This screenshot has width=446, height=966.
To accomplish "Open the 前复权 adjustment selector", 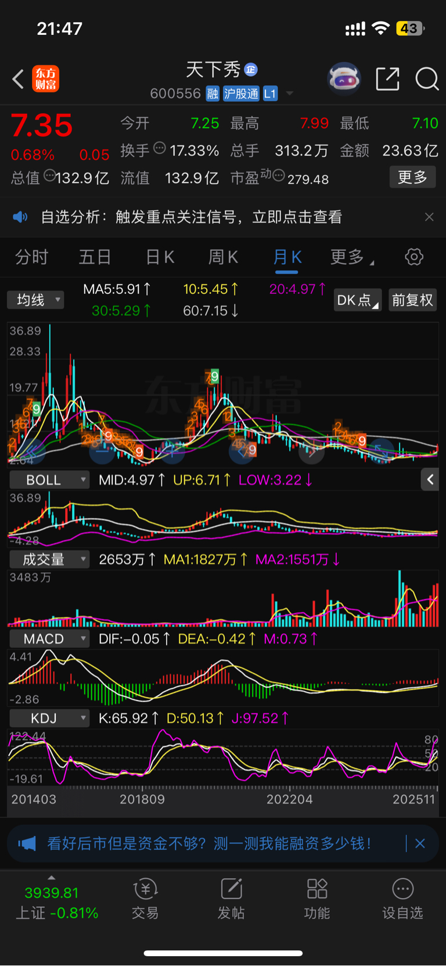I will (x=412, y=300).
